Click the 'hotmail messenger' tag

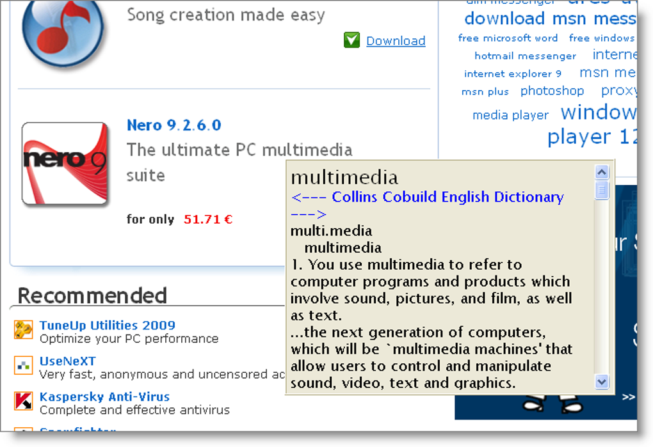[525, 56]
